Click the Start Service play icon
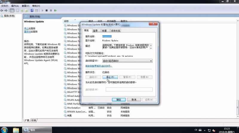This screenshot has width=239, height=133. pyautogui.click(x=42, y=10)
